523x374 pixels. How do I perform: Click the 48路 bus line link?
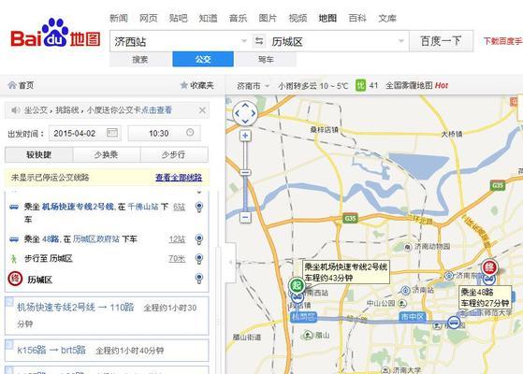[51, 239]
